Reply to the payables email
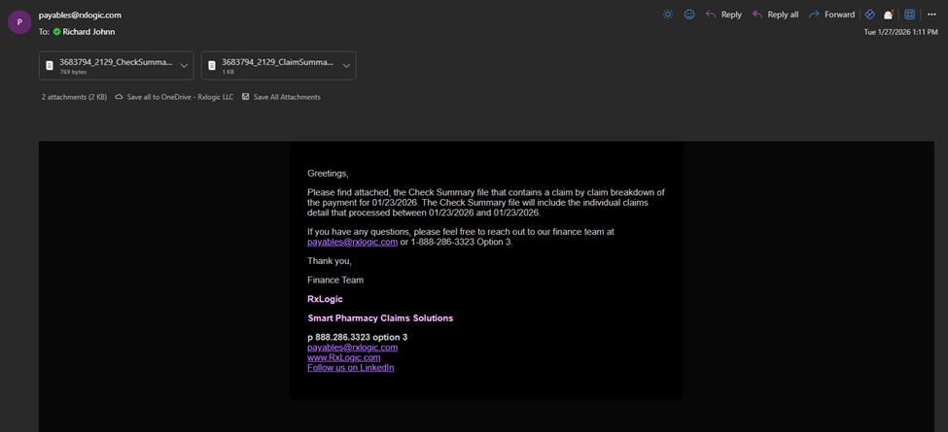 click(x=723, y=15)
